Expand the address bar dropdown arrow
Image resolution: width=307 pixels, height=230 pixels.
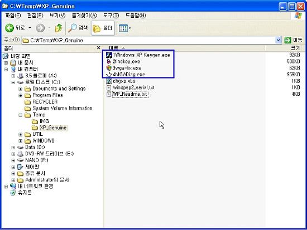(278, 40)
